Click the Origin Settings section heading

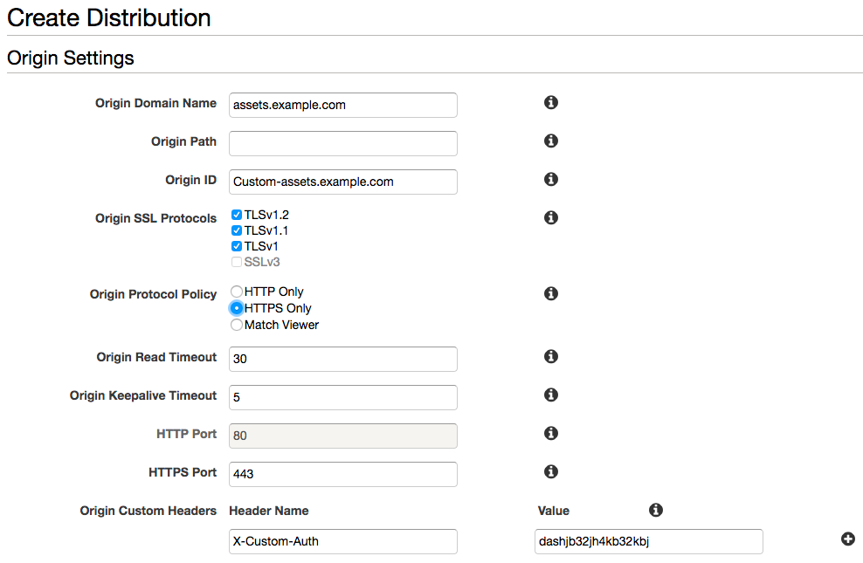pos(70,58)
